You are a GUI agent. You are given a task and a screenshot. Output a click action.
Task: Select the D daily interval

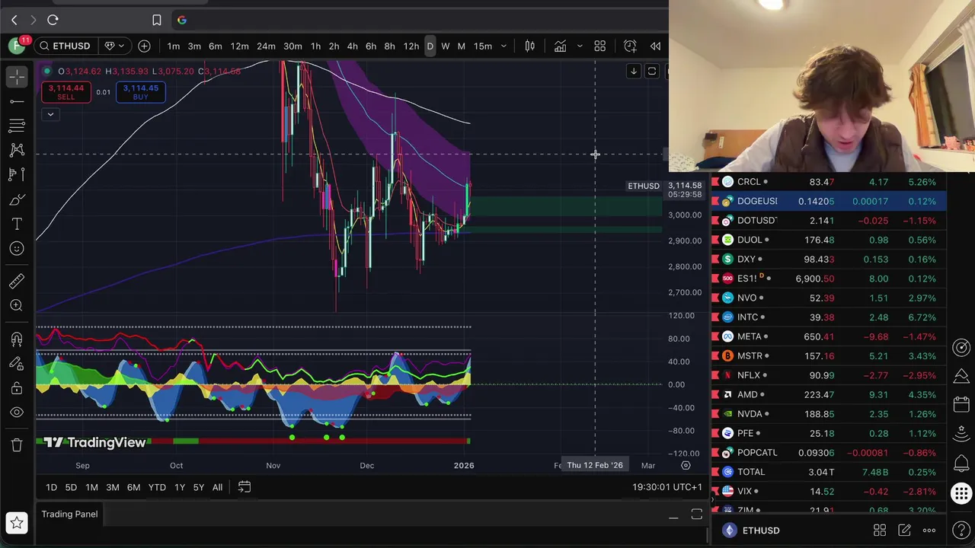pos(430,46)
